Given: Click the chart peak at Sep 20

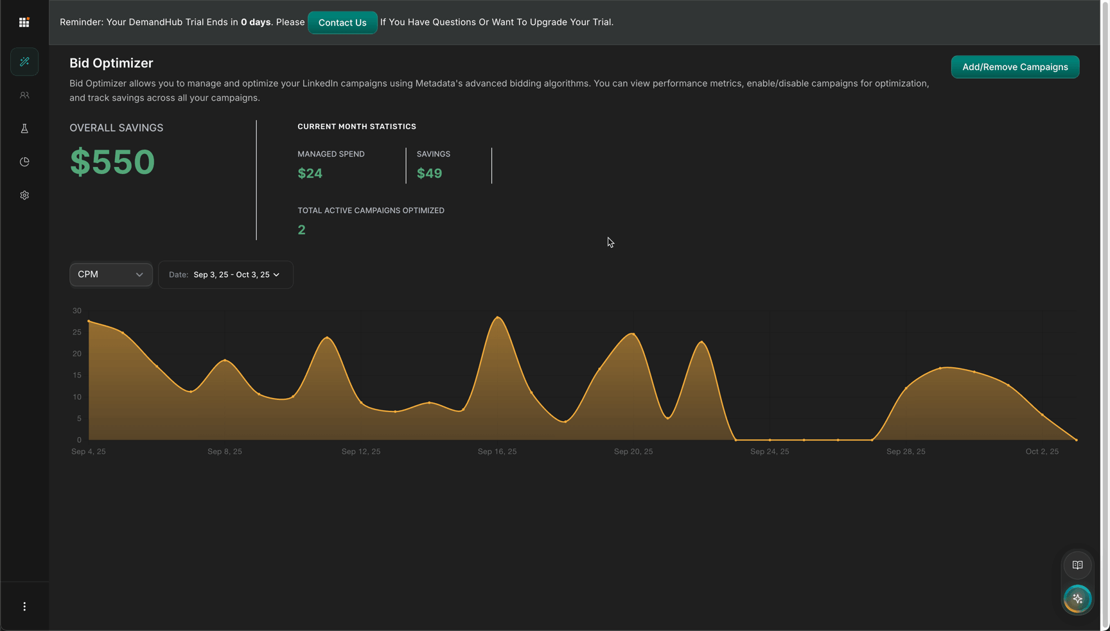Looking at the screenshot, I should (633, 334).
